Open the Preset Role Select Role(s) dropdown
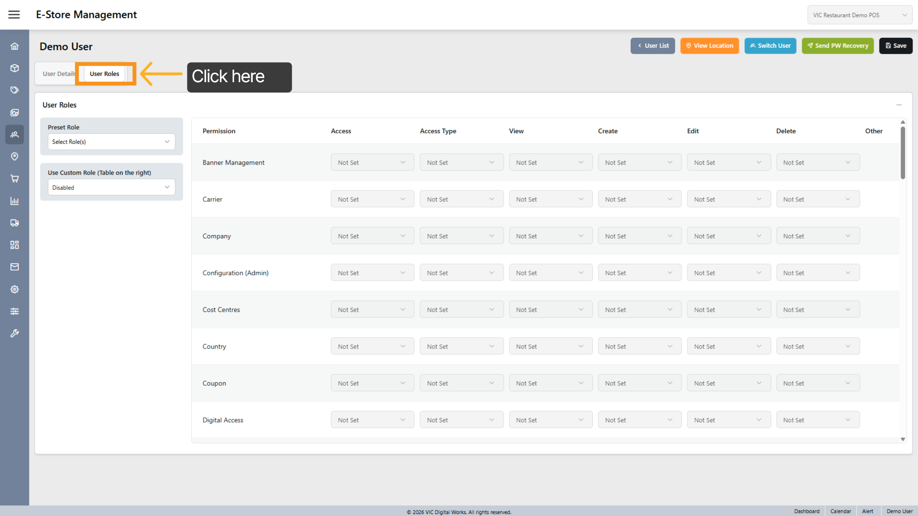 point(111,142)
